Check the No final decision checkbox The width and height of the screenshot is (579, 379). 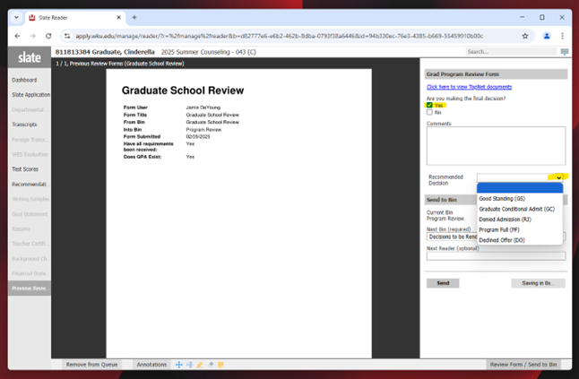click(430, 112)
